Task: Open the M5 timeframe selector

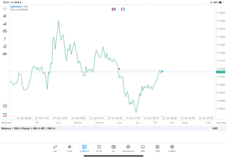Action: [x=5, y=54]
